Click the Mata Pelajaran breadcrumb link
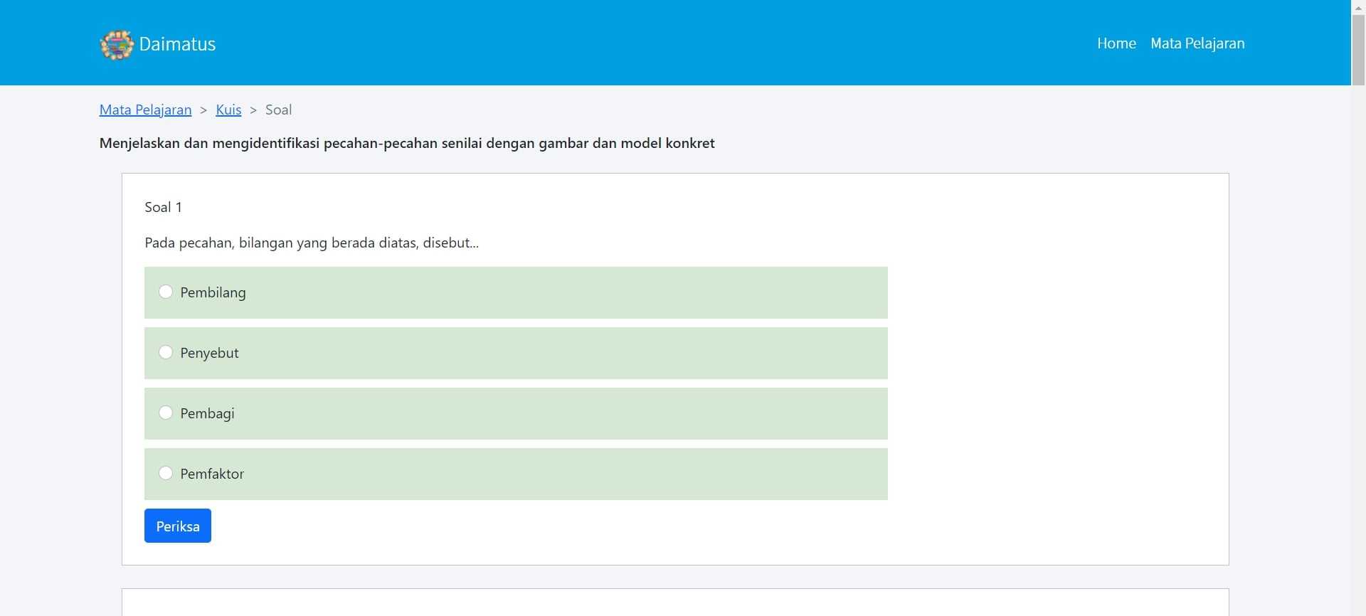Viewport: 1366px width, 616px height. 145,110
